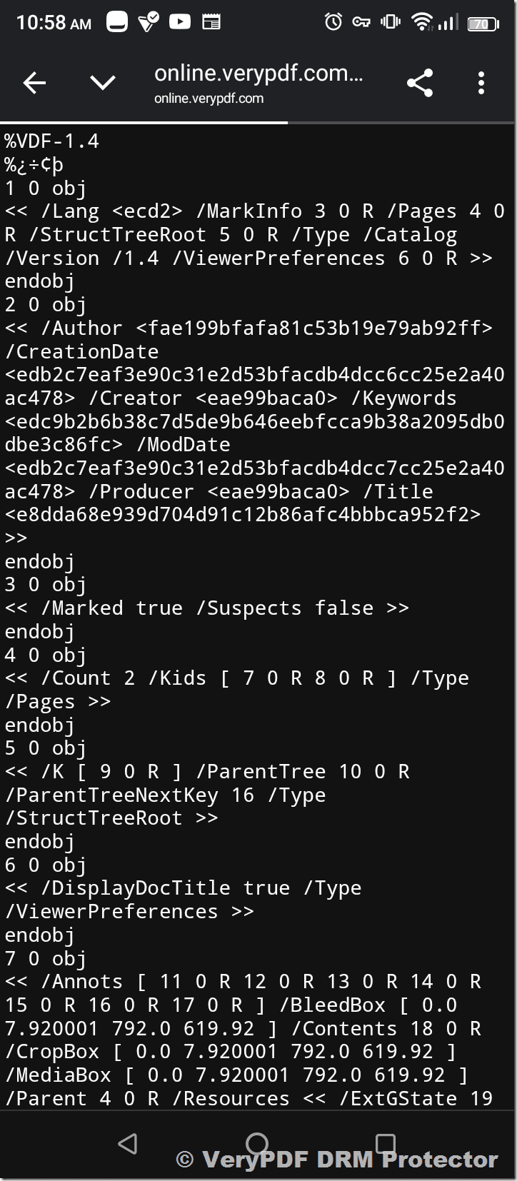Tap the YouTube notification icon in status bar
This screenshot has width=517, height=1181.
pyautogui.click(x=180, y=22)
